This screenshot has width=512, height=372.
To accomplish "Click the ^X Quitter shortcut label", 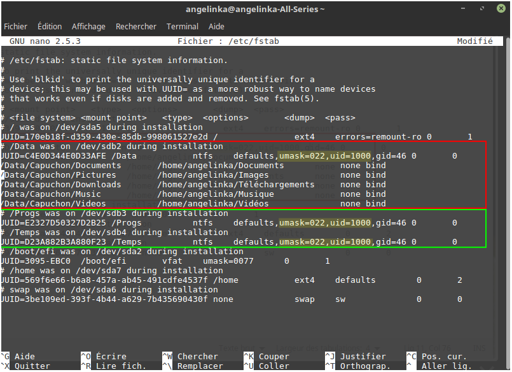I will [26, 366].
